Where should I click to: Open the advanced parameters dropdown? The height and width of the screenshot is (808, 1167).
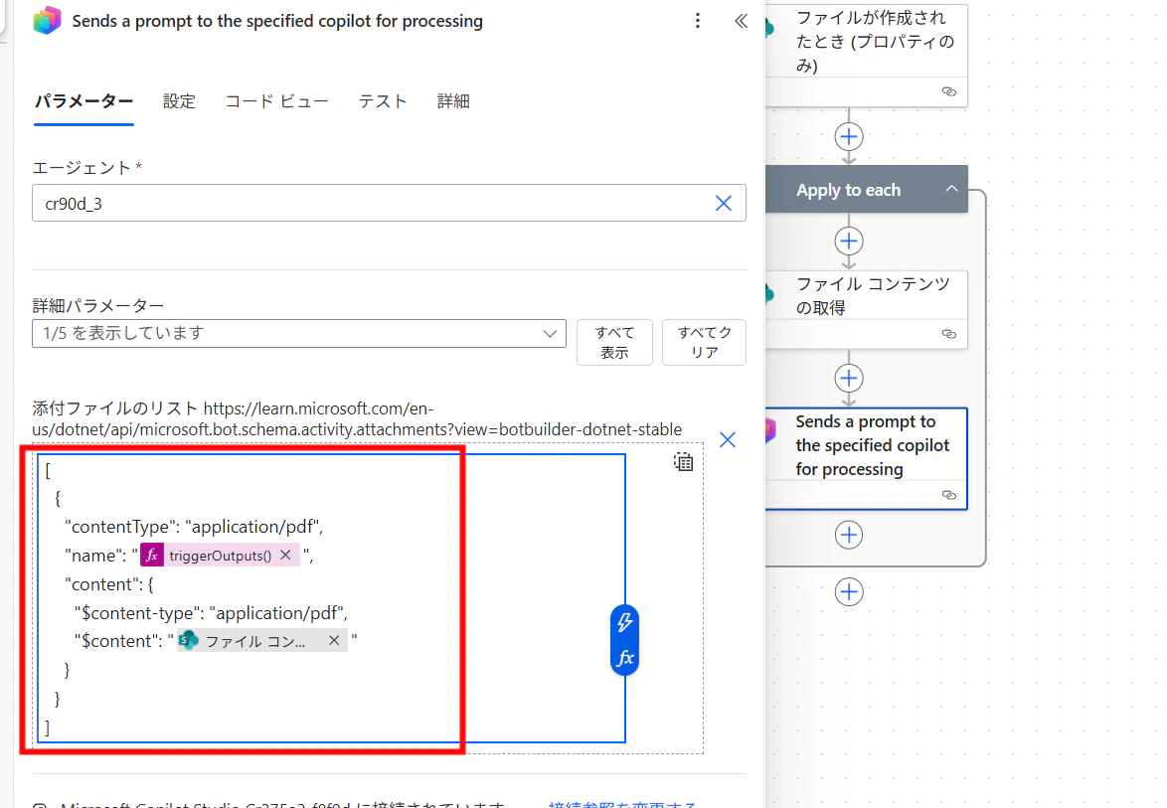click(x=298, y=333)
